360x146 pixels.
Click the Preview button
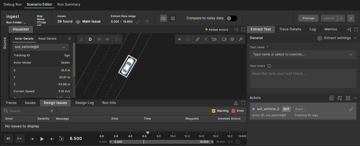tap(308, 18)
